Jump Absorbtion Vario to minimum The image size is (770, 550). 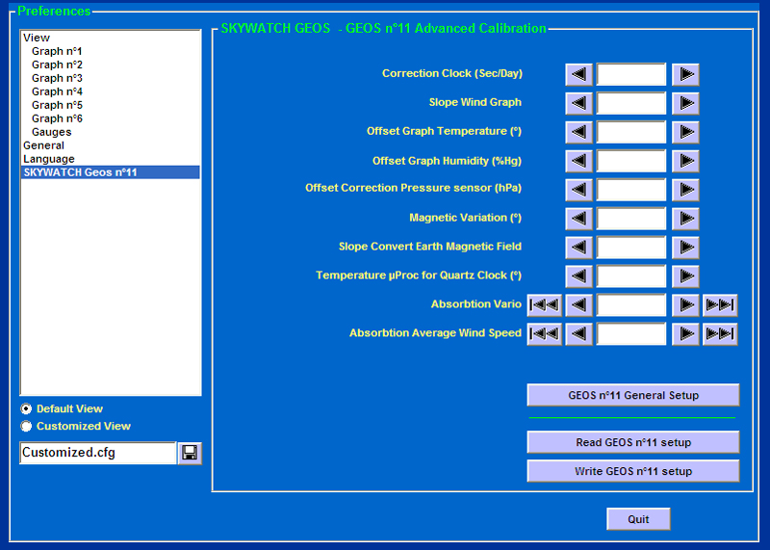[545, 305]
